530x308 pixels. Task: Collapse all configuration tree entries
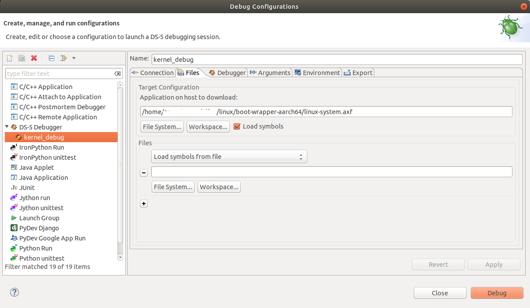click(x=51, y=57)
